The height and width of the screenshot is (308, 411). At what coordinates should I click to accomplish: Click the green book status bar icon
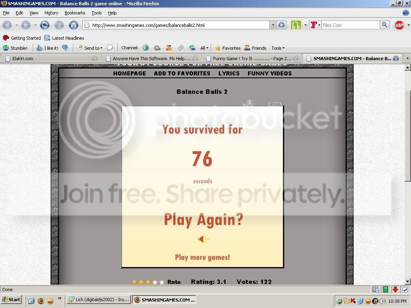click(385, 290)
